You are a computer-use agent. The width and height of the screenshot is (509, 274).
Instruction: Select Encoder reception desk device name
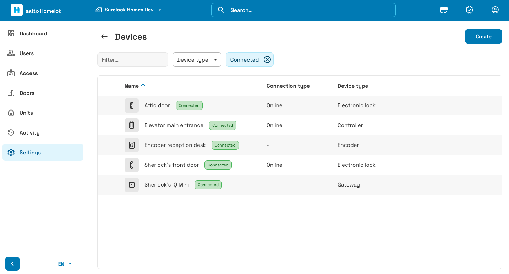click(175, 145)
